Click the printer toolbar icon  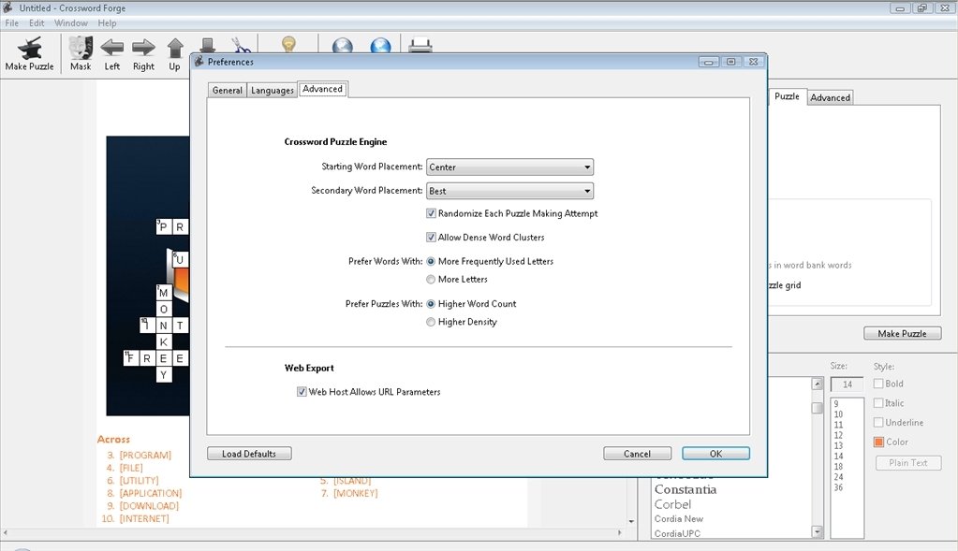pyautogui.click(x=420, y=45)
